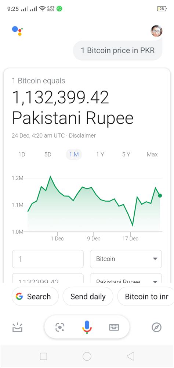This screenshot has height=368, width=174.
Task: Tap the Google Search chip
Action: 35,296
